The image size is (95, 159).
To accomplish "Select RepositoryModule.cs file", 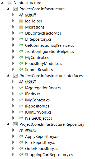I will 44,64.
